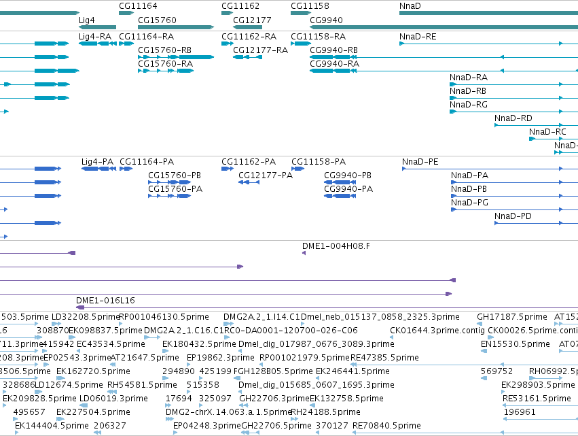This screenshot has width=578, height=436.
Task: Click the EK246441.5prime EST label
Action: pos(353,371)
